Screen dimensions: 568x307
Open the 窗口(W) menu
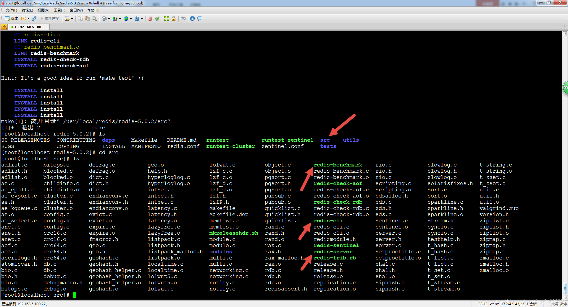(76, 10)
